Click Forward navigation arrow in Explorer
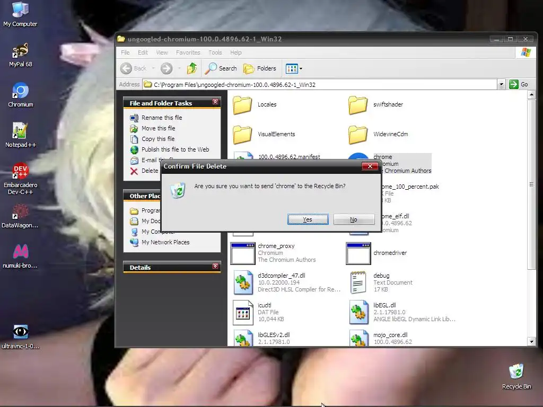543x407 pixels. coord(166,68)
